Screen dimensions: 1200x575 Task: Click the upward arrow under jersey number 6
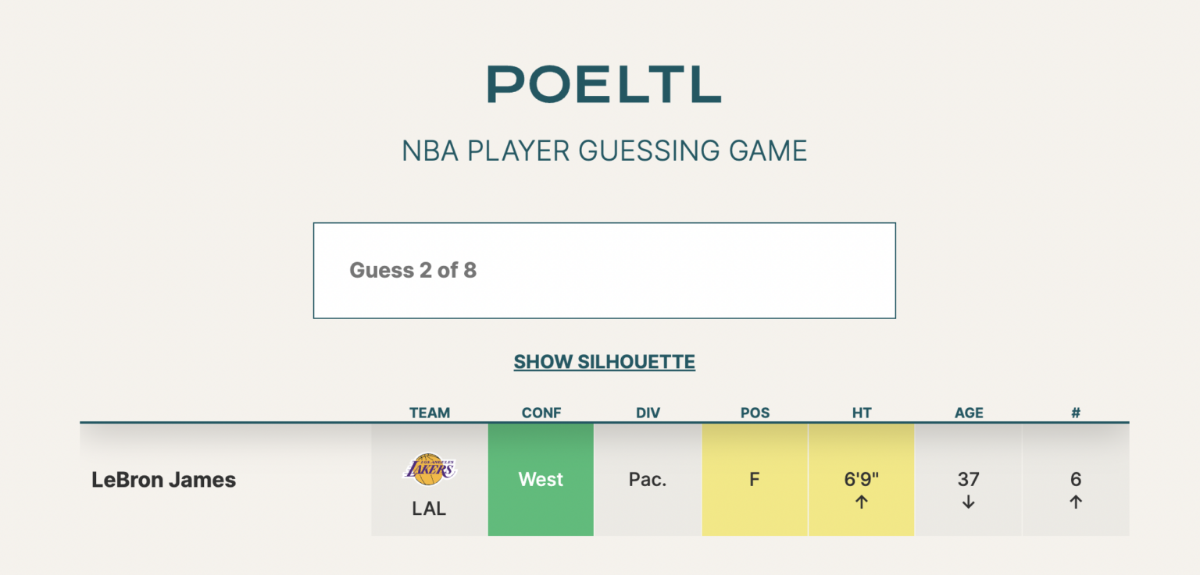click(x=1076, y=502)
